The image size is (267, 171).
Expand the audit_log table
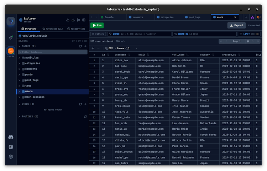tap(19, 58)
